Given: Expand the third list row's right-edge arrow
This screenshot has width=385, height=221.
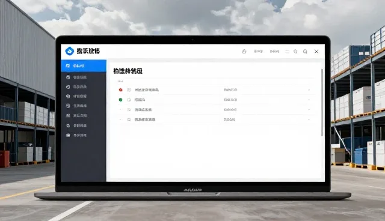Looking at the screenshot, I should point(309,110).
